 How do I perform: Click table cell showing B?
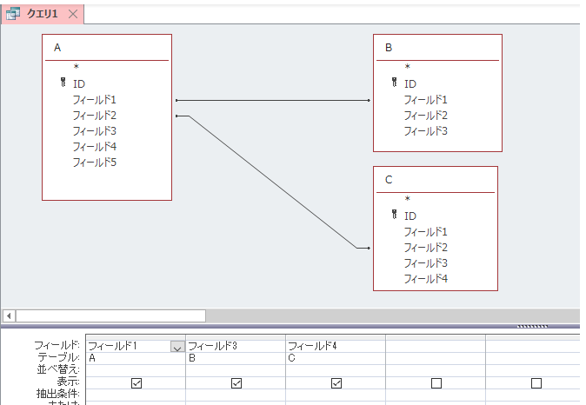[236, 358]
